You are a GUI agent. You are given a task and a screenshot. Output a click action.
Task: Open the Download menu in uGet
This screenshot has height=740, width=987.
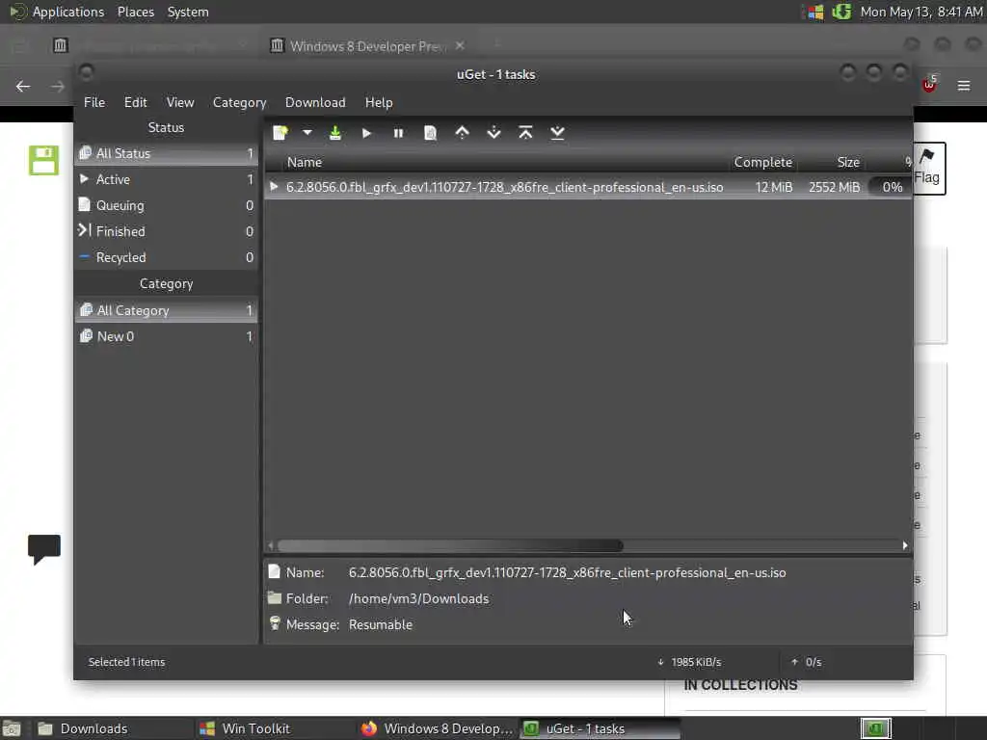click(315, 102)
